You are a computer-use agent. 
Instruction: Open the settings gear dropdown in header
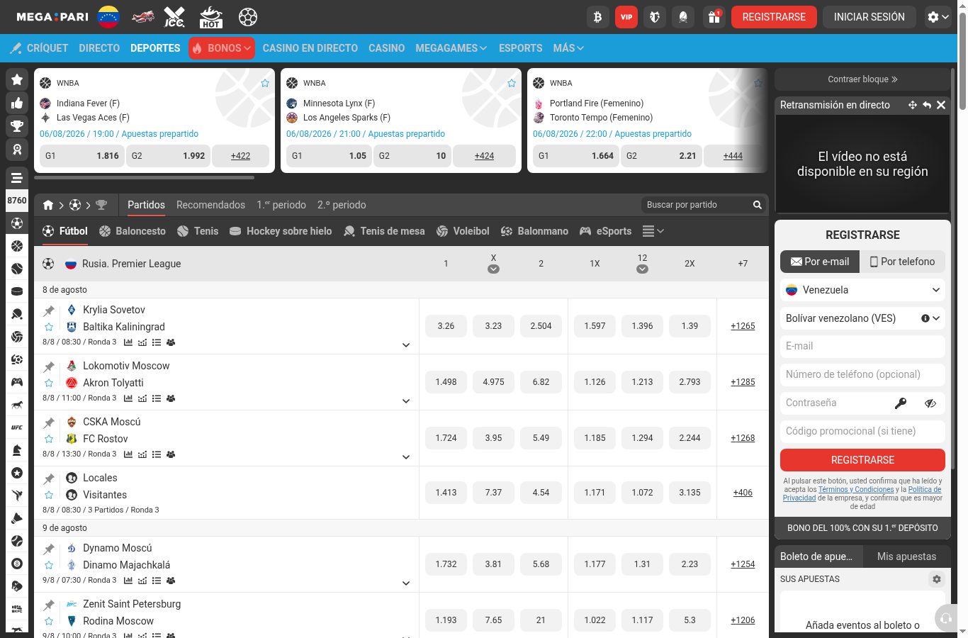(938, 17)
